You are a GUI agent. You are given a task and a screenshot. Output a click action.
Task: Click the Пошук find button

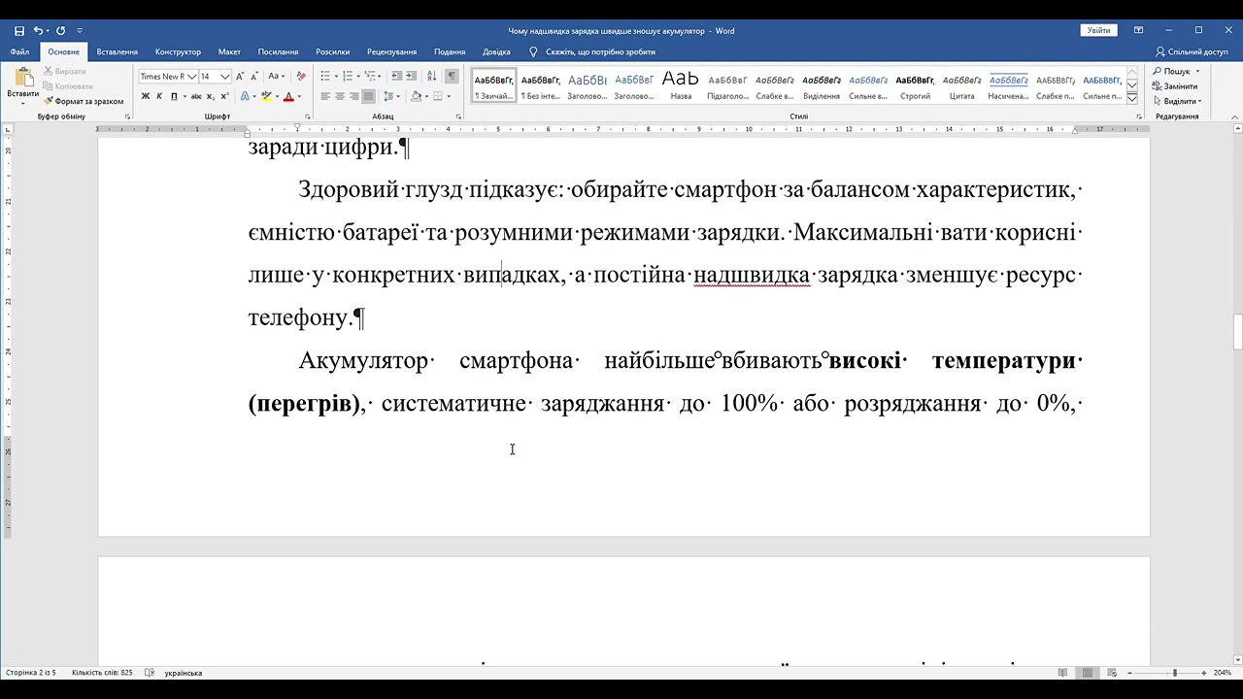pyautogui.click(x=1171, y=71)
